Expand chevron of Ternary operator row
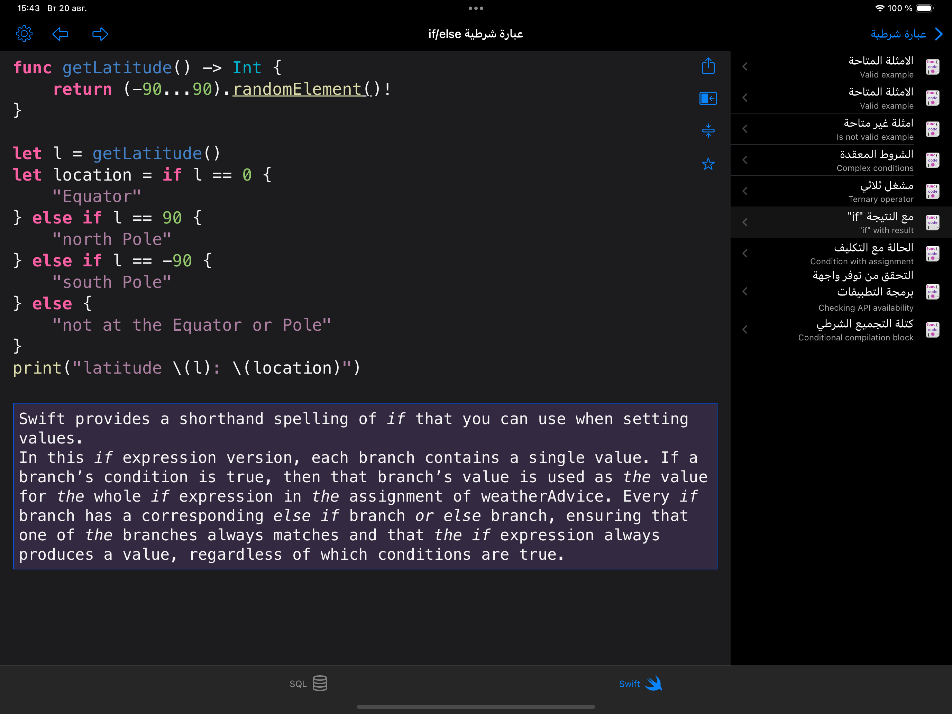Viewport: 952px width, 714px height. (x=745, y=191)
